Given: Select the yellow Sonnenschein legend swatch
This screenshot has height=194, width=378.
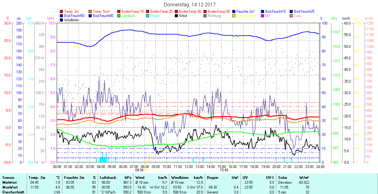Looking at the screenshot, I should [234, 16].
